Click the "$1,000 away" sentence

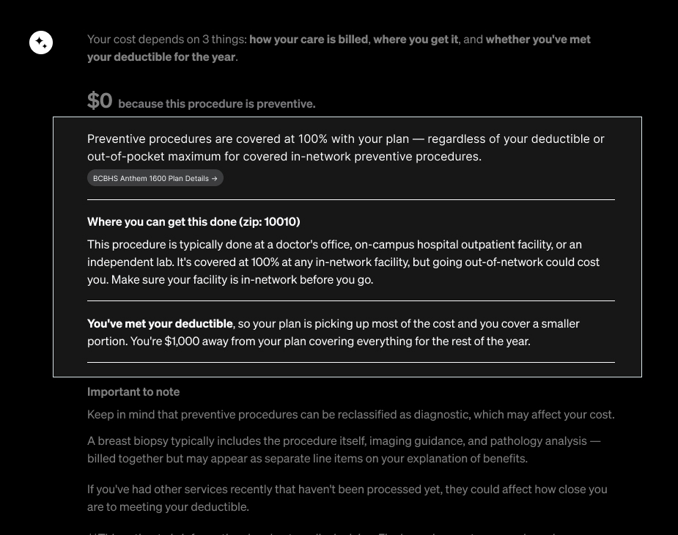331,342
